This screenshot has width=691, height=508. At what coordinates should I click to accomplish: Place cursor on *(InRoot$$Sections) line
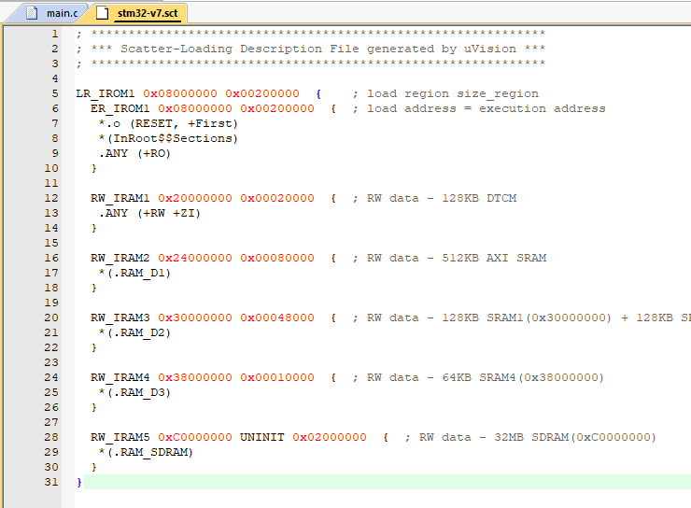pyautogui.click(x=169, y=138)
